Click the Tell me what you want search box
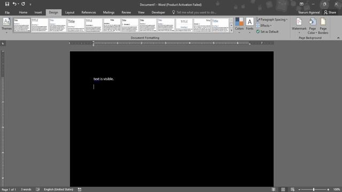This screenshot has height=192, width=342. (x=194, y=12)
